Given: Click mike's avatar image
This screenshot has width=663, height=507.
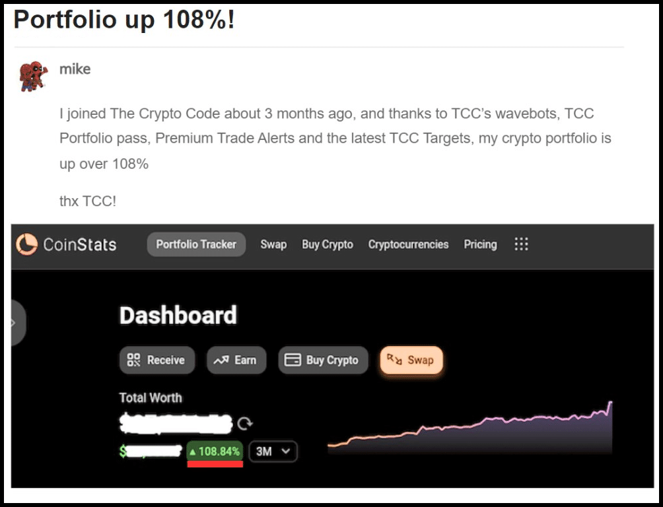Looking at the screenshot, I should tap(33, 75).
